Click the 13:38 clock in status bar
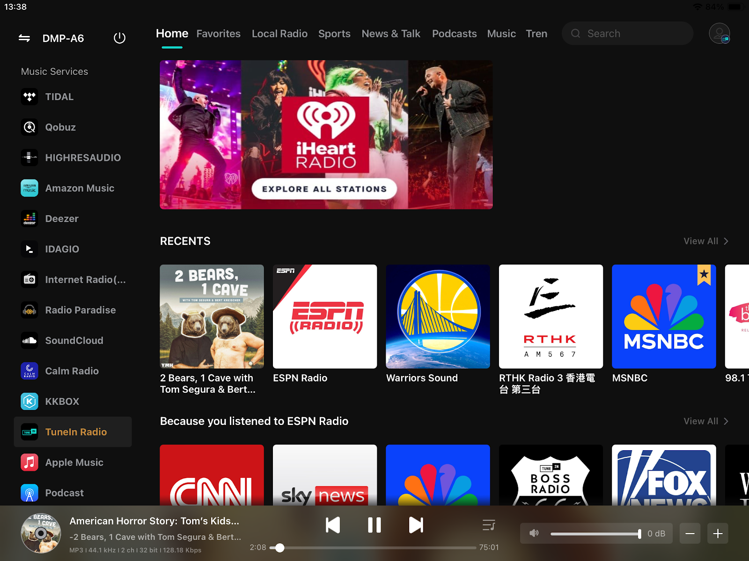The width and height of the screenshot is (749, 561). 15,7
